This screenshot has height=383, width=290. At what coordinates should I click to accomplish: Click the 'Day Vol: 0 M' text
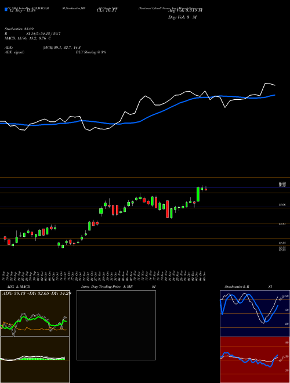[x=183, y=17]
